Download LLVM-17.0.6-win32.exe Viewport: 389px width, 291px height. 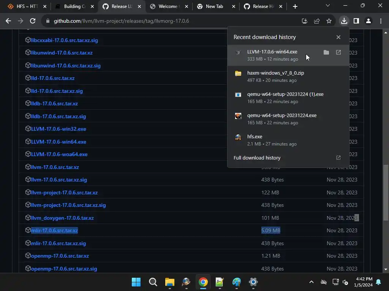pyautogui.click(x=59, y=129)
